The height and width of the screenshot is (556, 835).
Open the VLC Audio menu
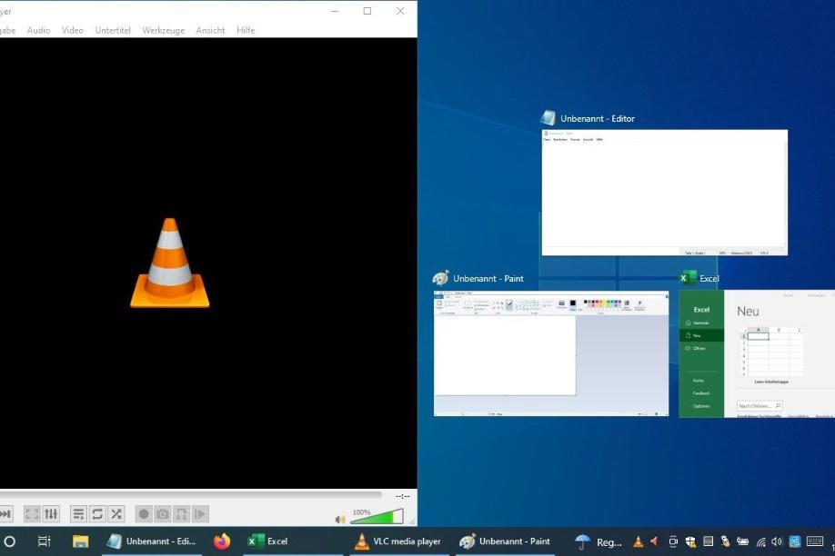[x=38, y=30]
